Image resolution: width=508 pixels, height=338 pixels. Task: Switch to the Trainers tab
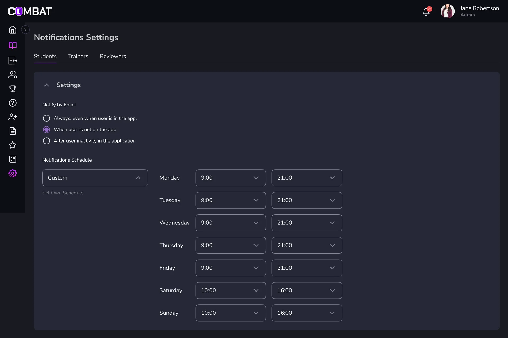pos(78,56)
